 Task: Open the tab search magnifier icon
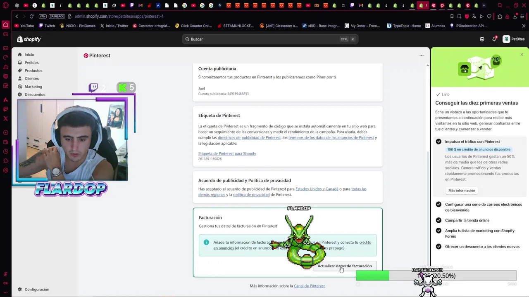[500, 5]
